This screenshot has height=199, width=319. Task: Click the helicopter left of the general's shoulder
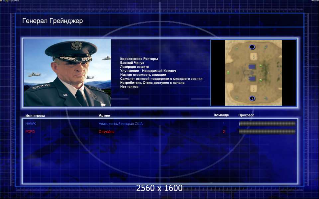pos(35,74)
